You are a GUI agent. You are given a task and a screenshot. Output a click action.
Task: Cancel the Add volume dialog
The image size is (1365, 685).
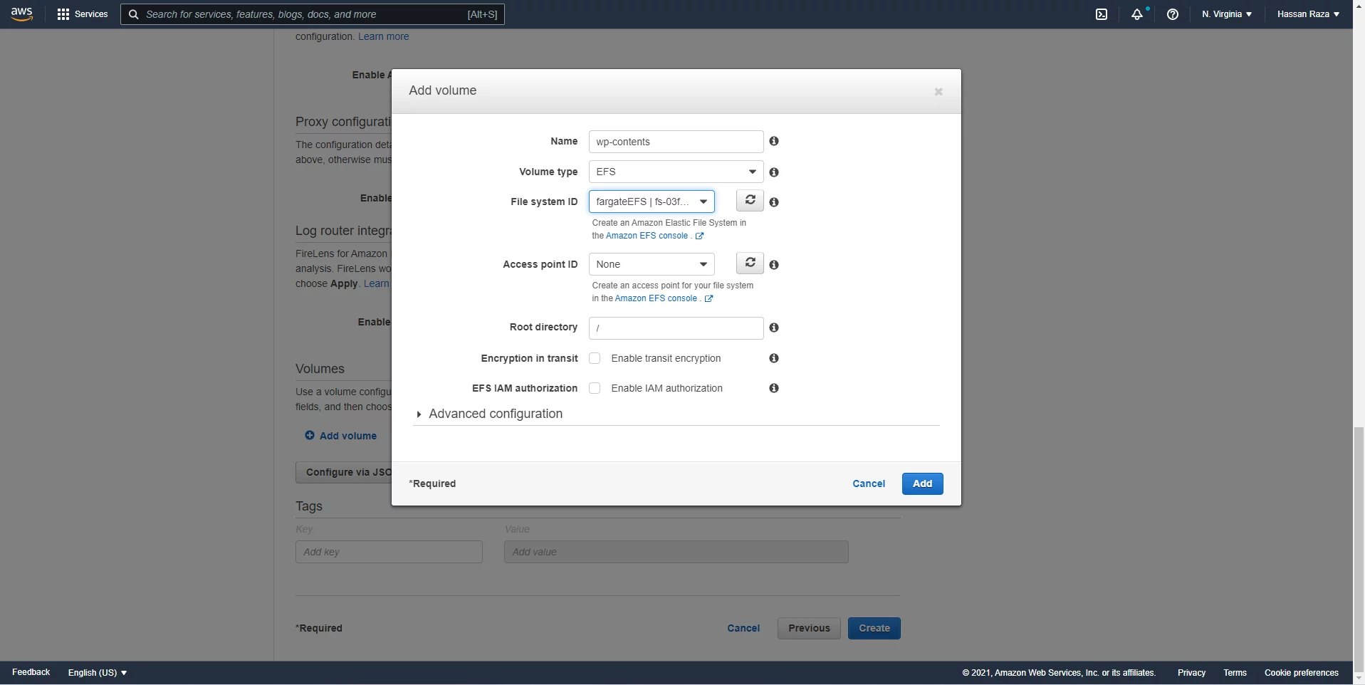(869, 483)
